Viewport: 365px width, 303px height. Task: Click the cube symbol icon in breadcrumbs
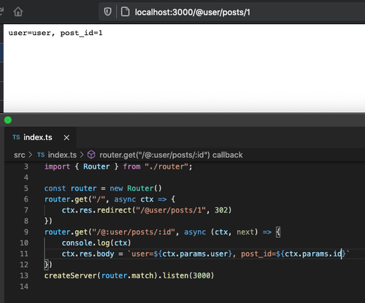tap(91, 155)
